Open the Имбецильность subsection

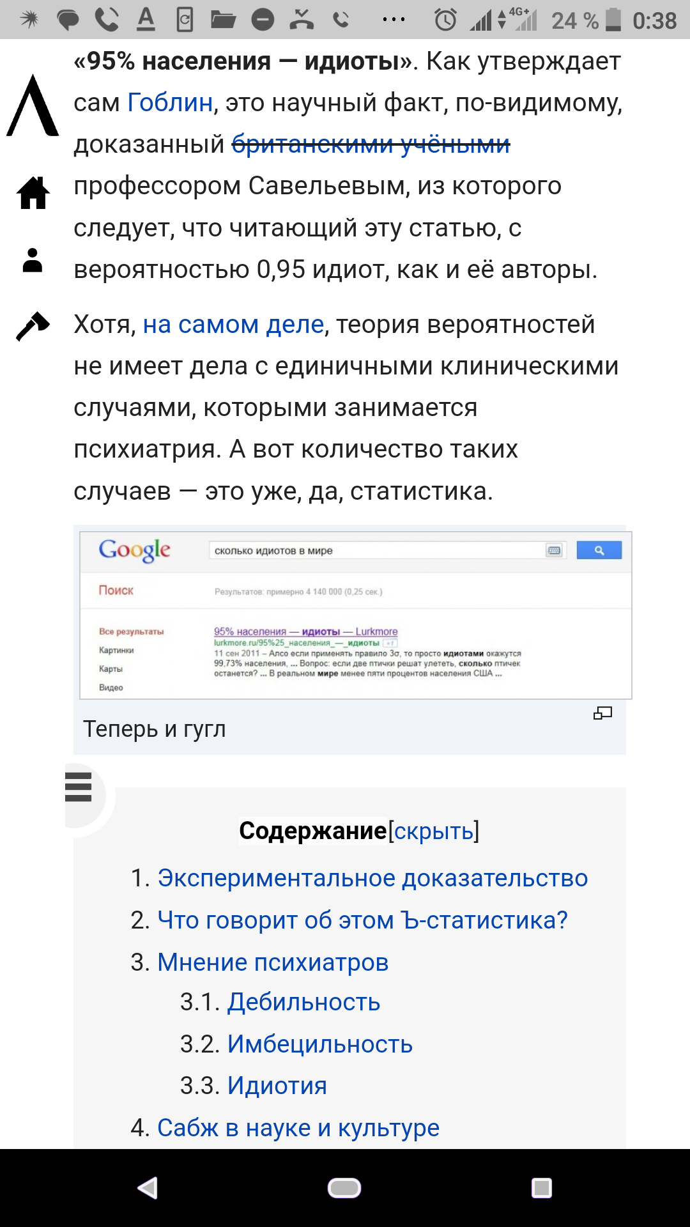pyautogui.click(x=320, y=1044)
